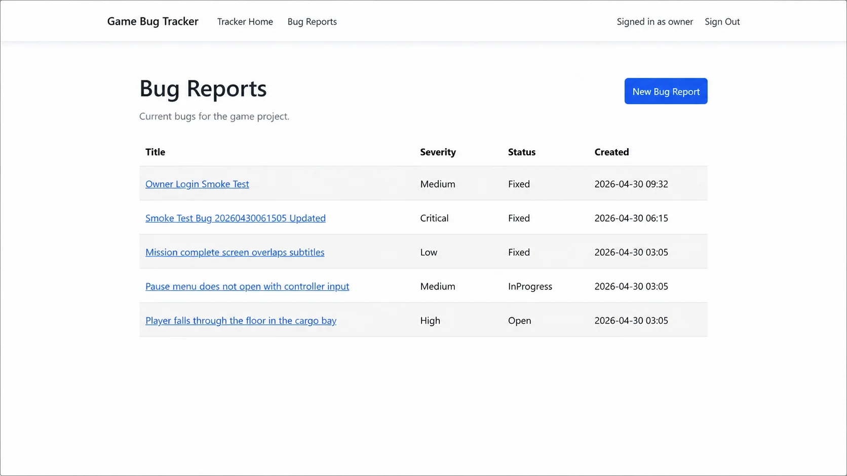The width and height of the screenshot is (847, 476).
Task: Go to Bug Reports nav item
Action: click(312, 21)
